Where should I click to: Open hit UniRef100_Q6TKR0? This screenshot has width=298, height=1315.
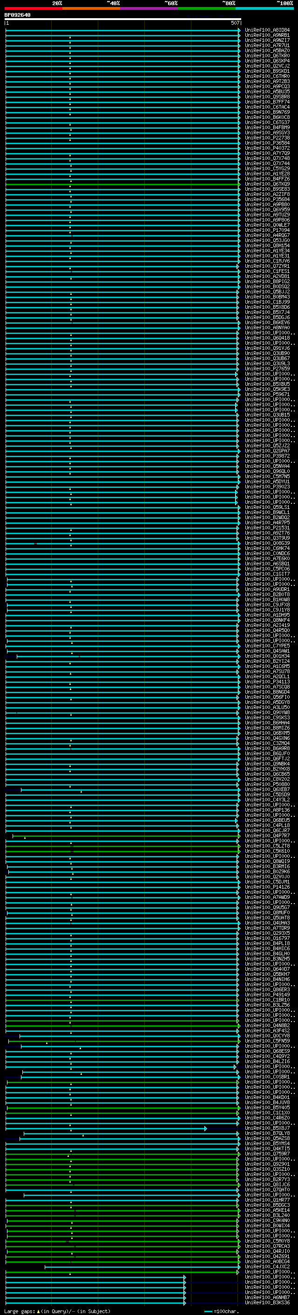267,56
